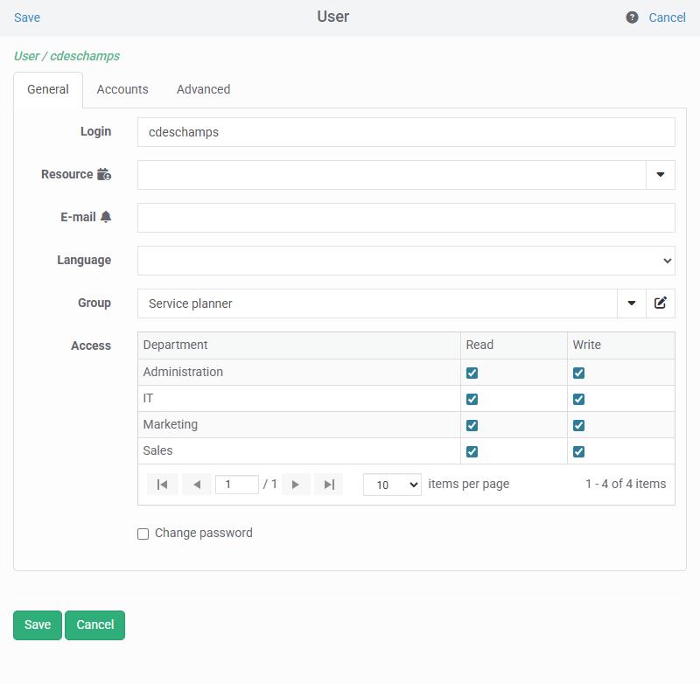Click the Read column header
Screen dimensions: 700x684
514,345
